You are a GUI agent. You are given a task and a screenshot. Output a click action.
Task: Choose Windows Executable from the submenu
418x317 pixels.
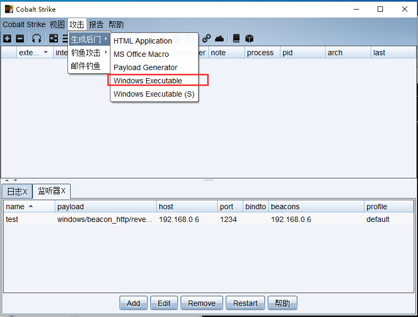[148, 81]
